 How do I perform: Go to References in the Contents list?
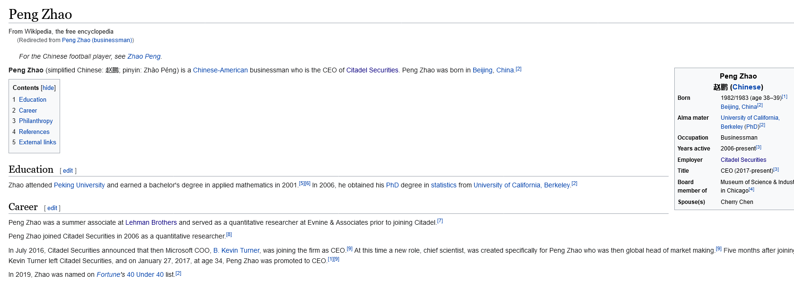tap(34, 132)
